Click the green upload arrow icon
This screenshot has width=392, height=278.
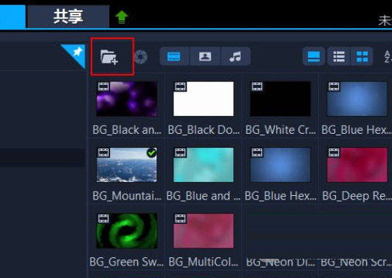[x=122, y=17]
